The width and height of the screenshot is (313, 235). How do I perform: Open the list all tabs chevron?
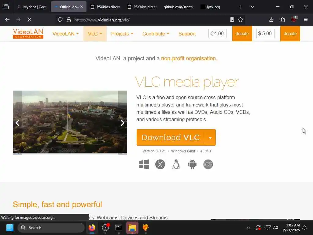(x=252, y=7)
